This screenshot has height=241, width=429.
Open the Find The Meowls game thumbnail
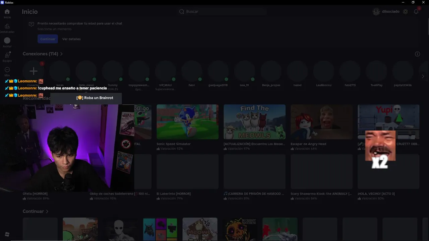pyautogui.click(x=254, y=122)
